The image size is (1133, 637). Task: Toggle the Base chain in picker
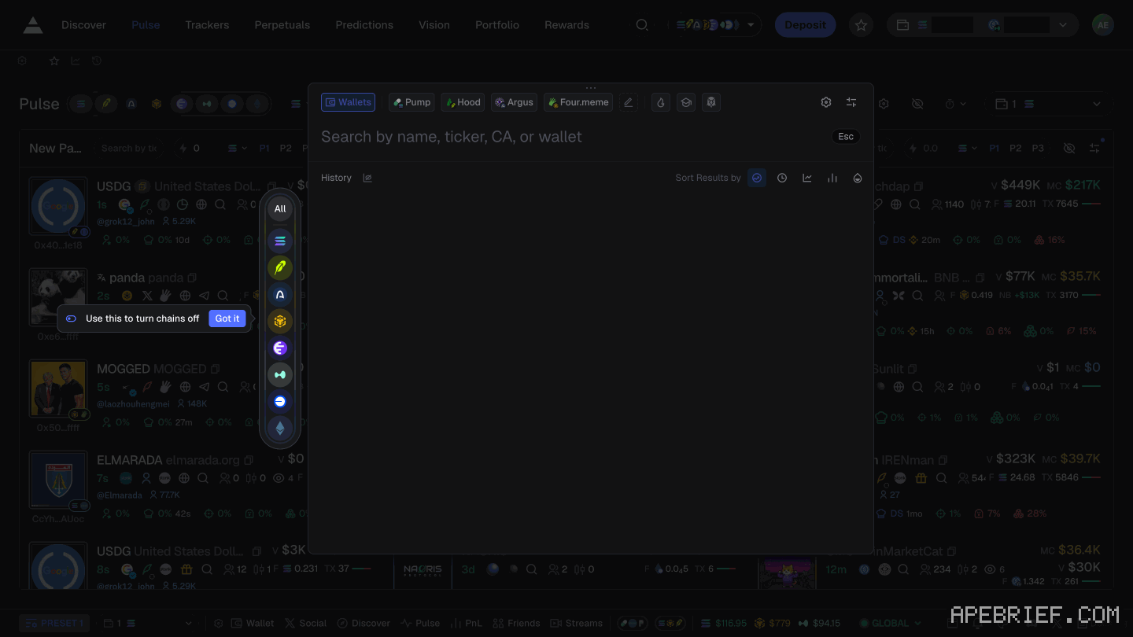280,401
